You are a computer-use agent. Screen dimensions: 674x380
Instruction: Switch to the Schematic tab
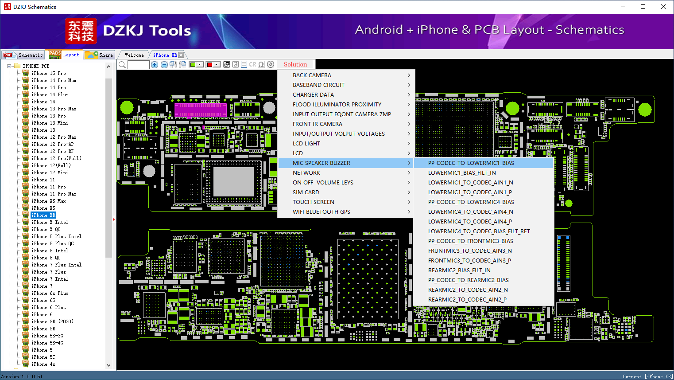23,55
